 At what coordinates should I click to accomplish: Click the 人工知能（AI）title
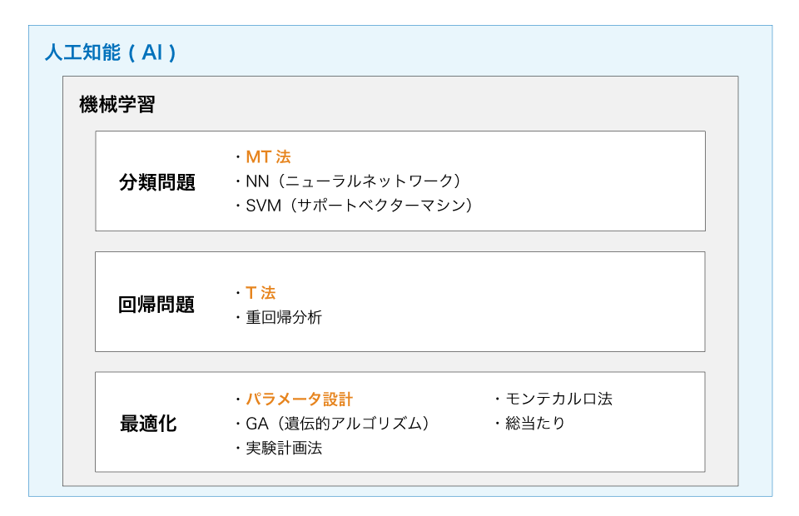click(111, 53)
